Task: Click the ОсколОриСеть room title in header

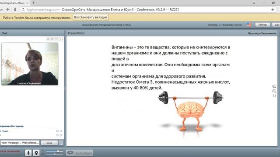Action: click(106, 25)
